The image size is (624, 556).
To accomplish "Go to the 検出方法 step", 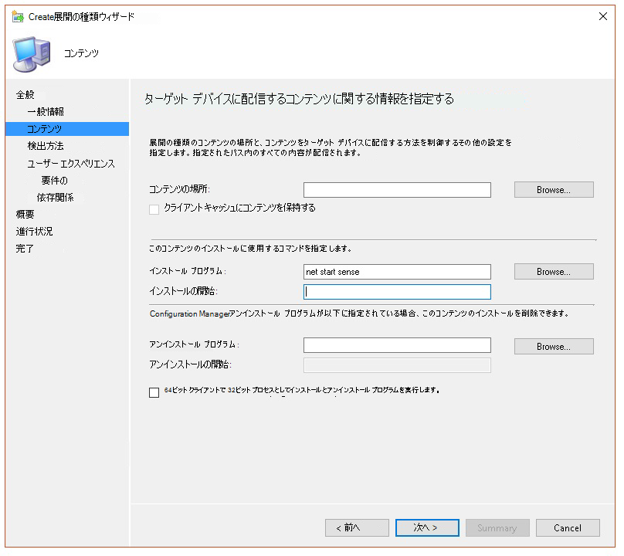I will click(x=46, y=146).
